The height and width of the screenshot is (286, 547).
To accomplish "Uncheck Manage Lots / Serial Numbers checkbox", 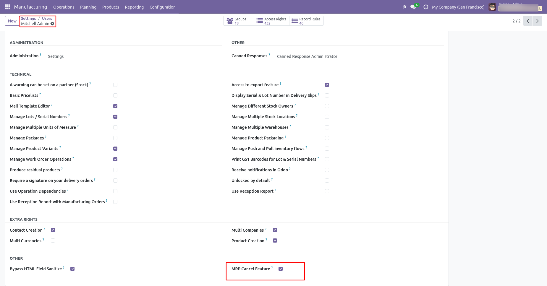I will click(x=115, y=117).
